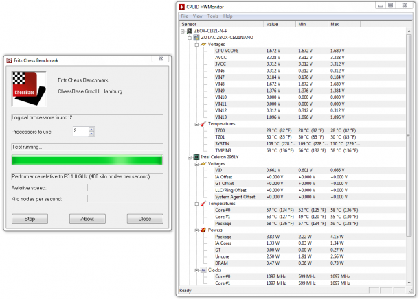The image size is (419, 299).
Task: Click the Close button in Fritz Benchmark
Action: pos(145,219)
